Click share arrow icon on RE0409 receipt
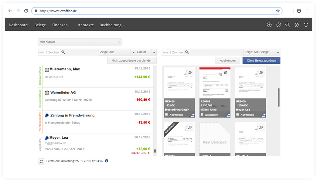Screen dimensions: 317x181 click(228, 115)
